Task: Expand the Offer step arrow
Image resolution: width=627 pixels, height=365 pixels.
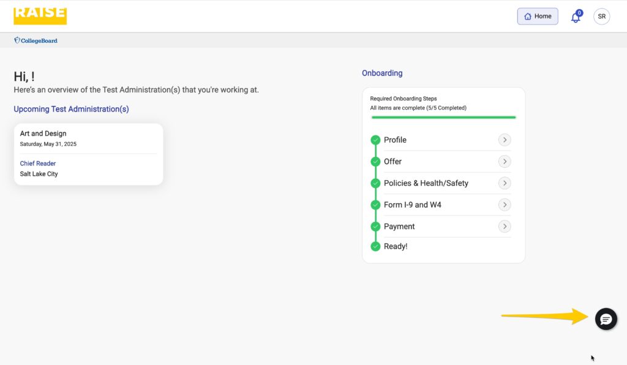Action: (x=504, y=162)
